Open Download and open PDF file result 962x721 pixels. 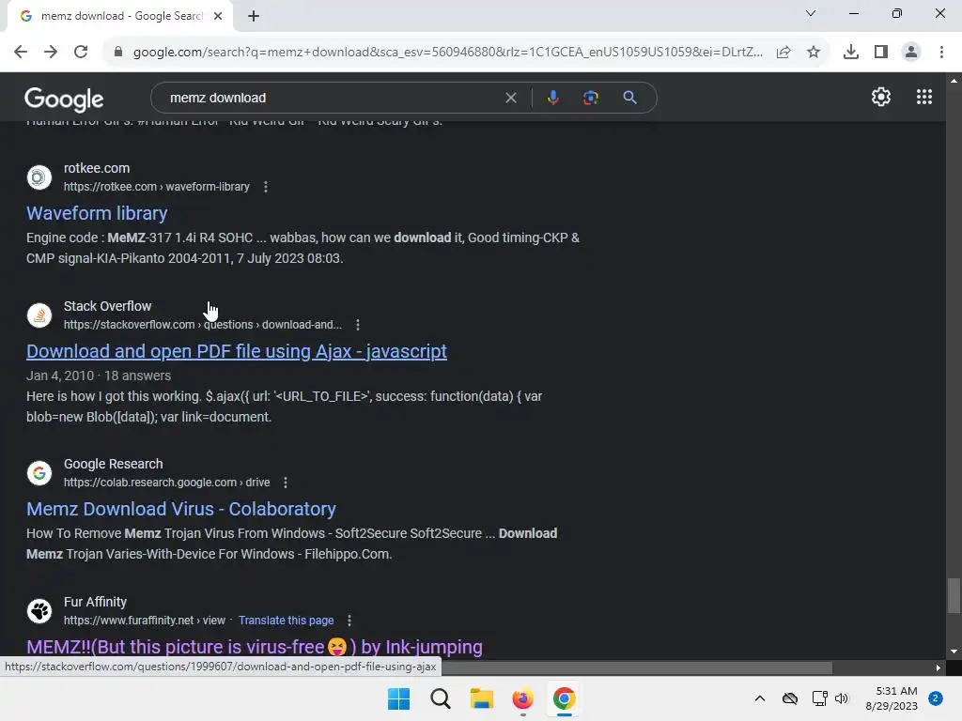236,351
